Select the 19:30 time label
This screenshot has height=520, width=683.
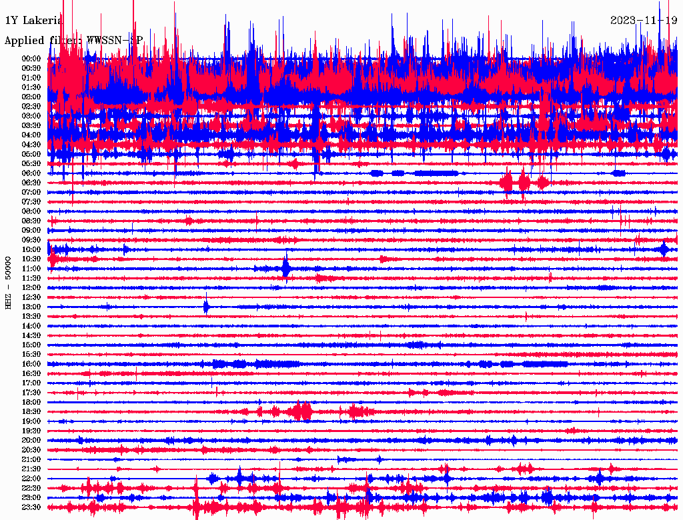click(31, 431)
